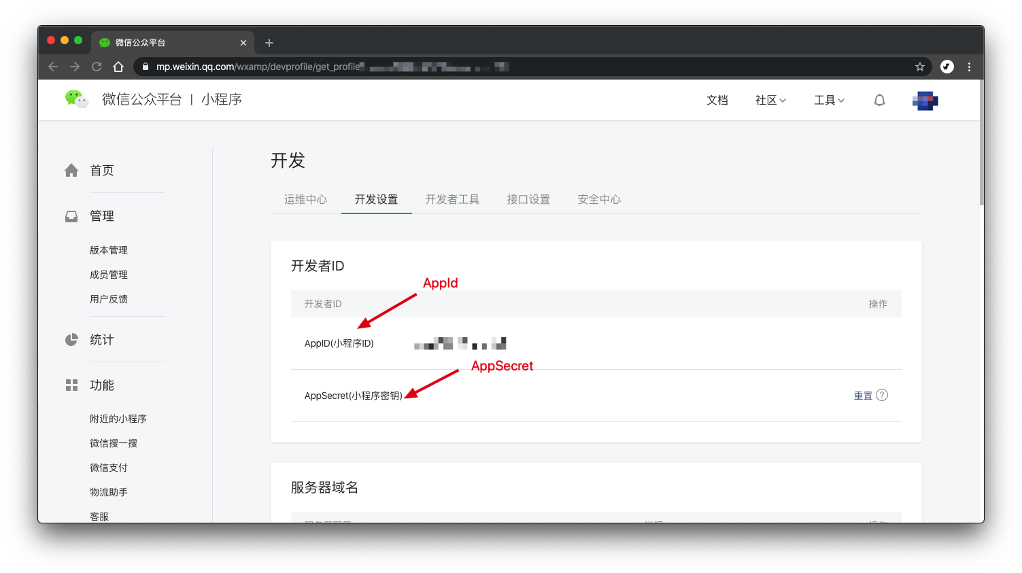Click the 管理 inbox icon
The image size is (1022, 573).
tap(71, 216)
